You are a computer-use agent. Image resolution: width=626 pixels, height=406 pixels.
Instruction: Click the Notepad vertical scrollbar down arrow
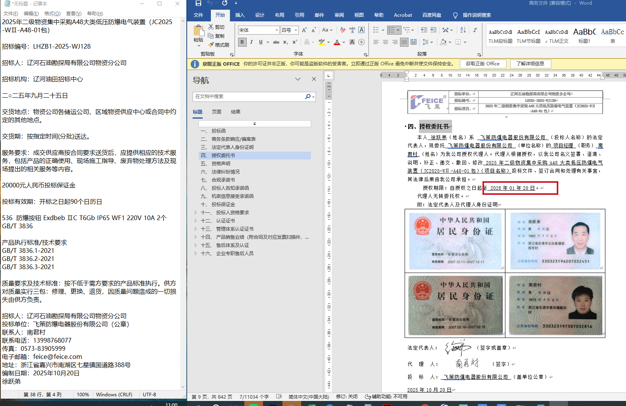tap(183, 387)
